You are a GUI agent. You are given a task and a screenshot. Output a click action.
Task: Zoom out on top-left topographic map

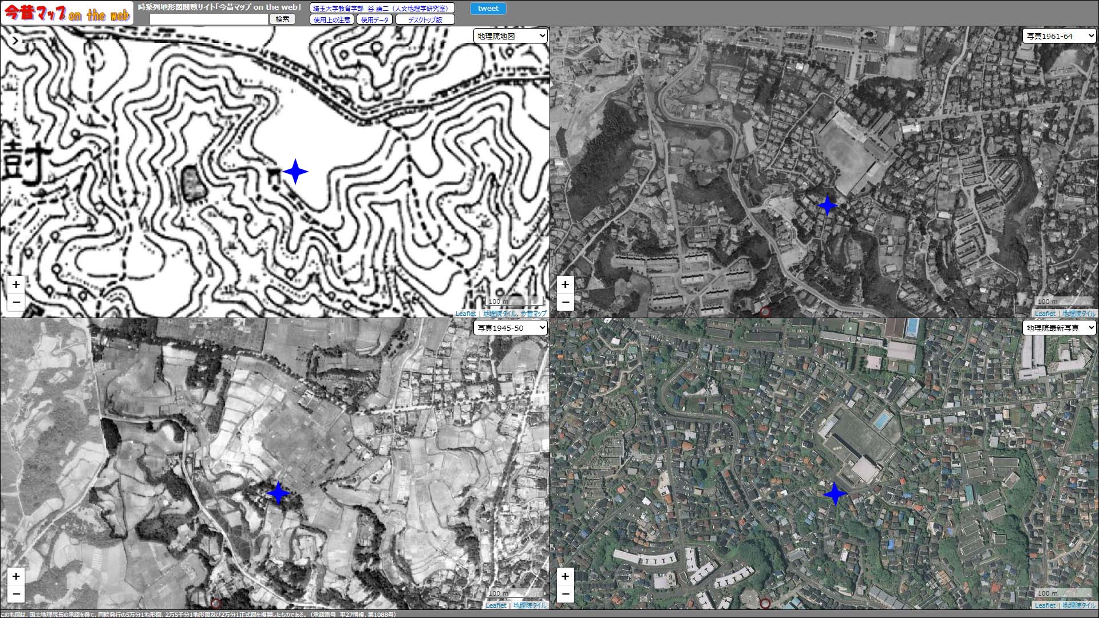(x=16, y=302)
